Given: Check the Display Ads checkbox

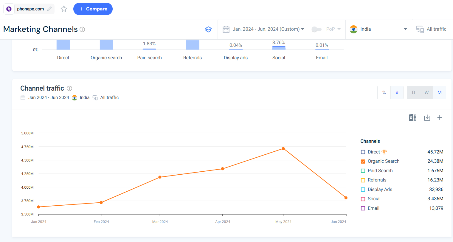Looking at the screenshot, I should [363, 190].
